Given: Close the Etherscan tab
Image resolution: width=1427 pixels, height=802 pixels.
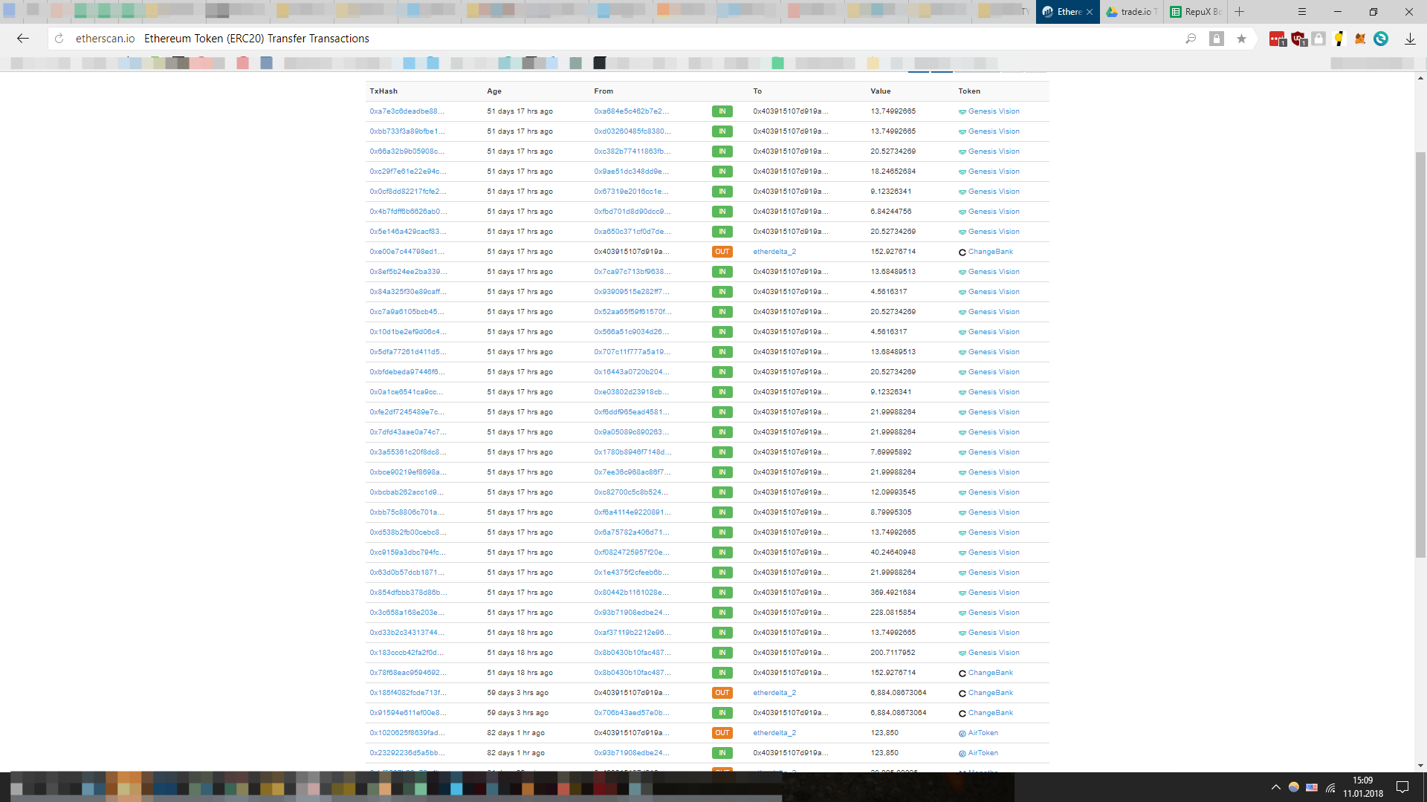Looking at the screenshot, I should pos(1090,12).
